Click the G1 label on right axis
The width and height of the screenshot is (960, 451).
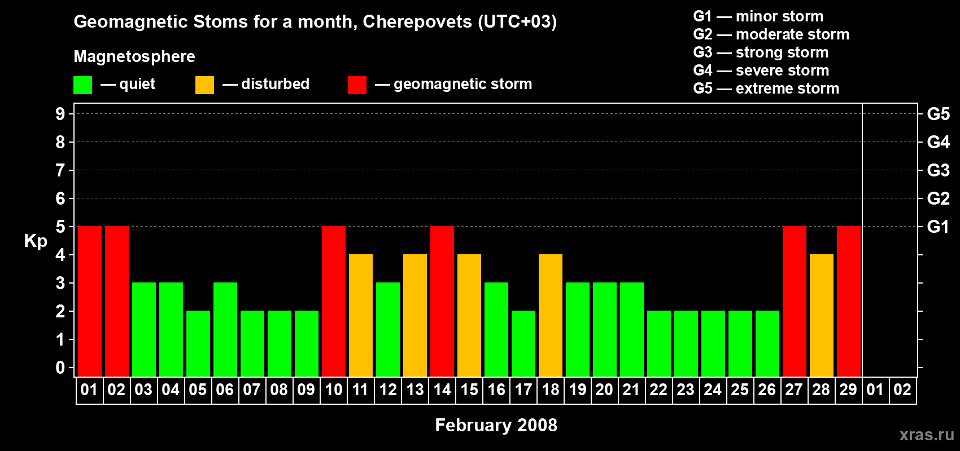point(938,227)
